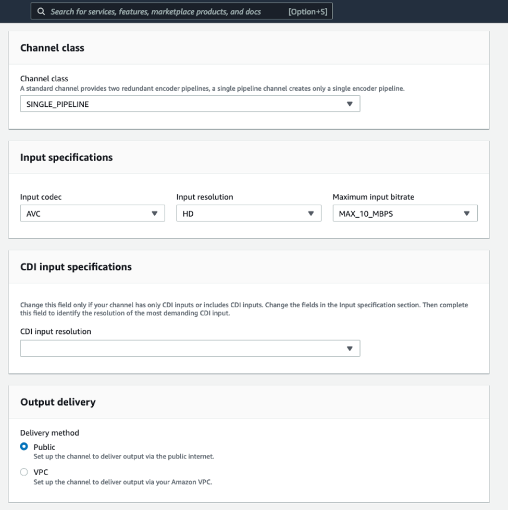Viewport: 509px width, 510px height.
Task: Select the VPC delivery method radio button
Action: tap(23, 472)
